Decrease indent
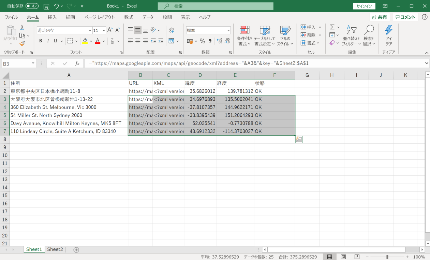Screen dimensions: 430x260 153,41
